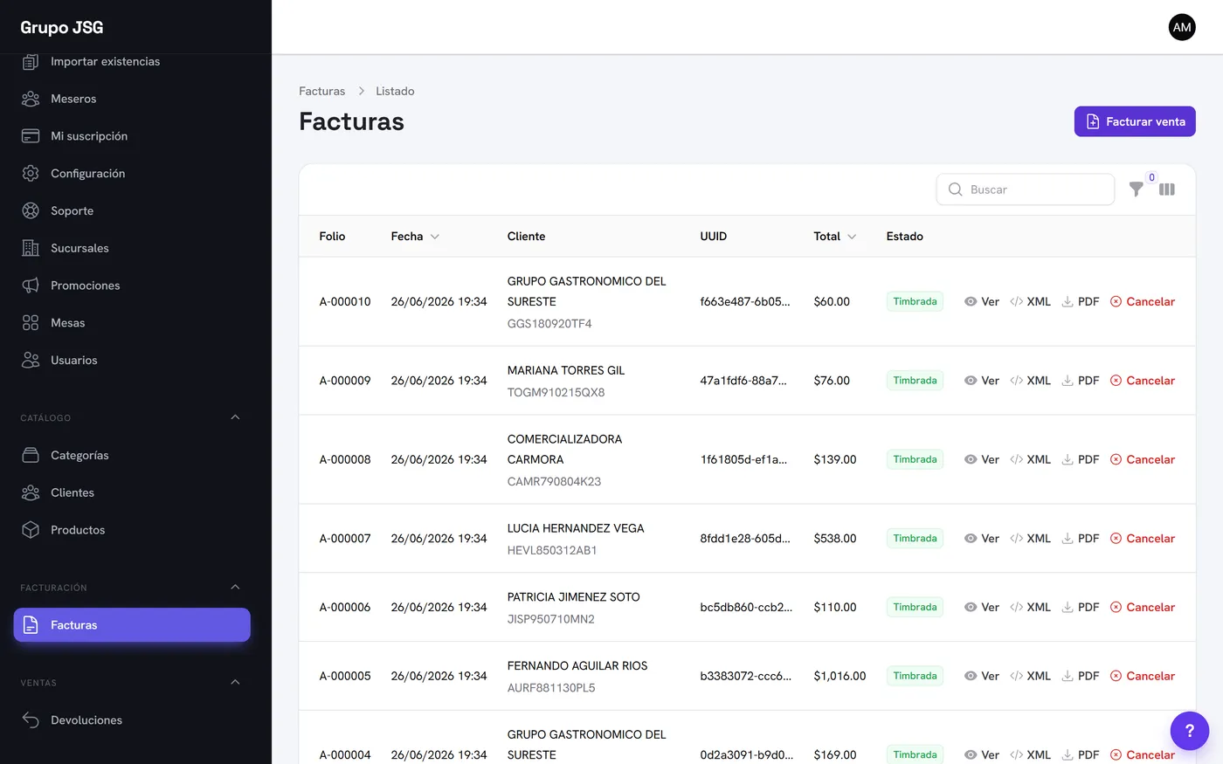The width and height of the screenshot is (1223, 764).
Task: Cancel invoice A-000008
Action: (x=1143, y=459)
